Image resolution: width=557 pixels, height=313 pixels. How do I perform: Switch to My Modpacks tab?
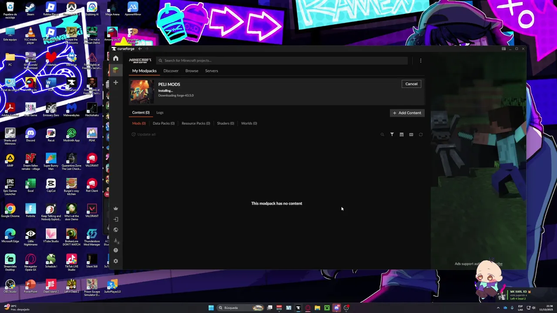[x=144, y=71]
